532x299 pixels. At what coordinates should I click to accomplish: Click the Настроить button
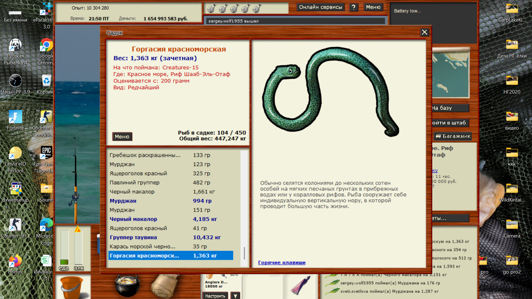point(215,296)
